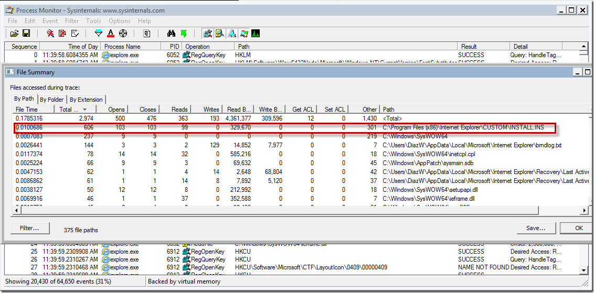
Task: Click the Find binoculars icon
Action: 171,34
